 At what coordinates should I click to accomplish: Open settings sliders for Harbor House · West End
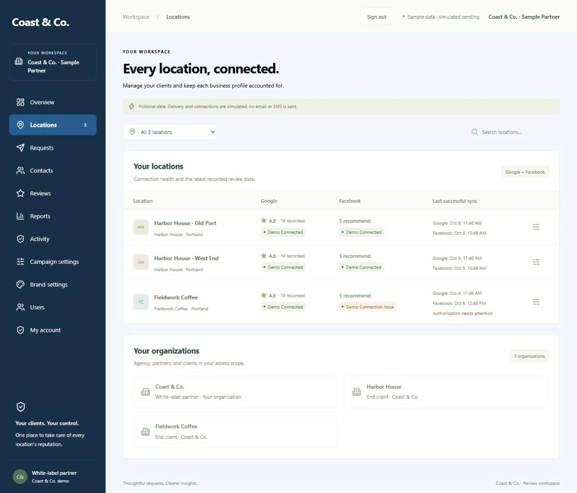[x=536, y=262]
